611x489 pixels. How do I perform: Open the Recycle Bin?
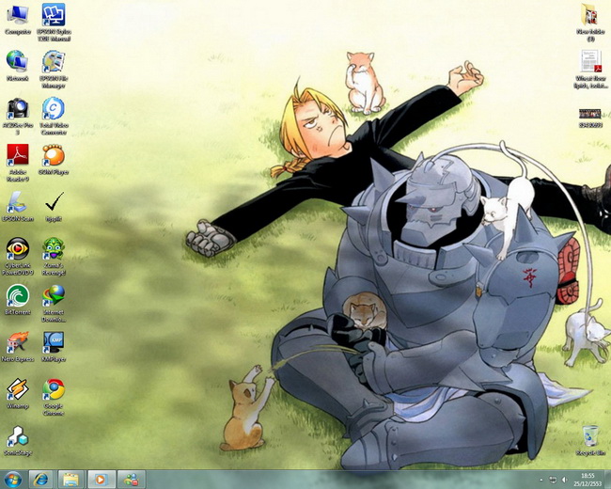(590, 441)
